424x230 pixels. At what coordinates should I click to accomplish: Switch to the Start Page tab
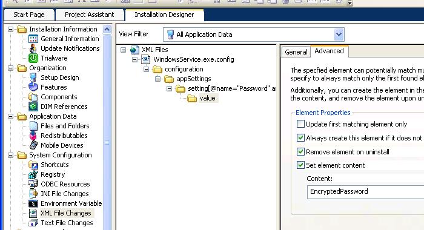point(29,15)
